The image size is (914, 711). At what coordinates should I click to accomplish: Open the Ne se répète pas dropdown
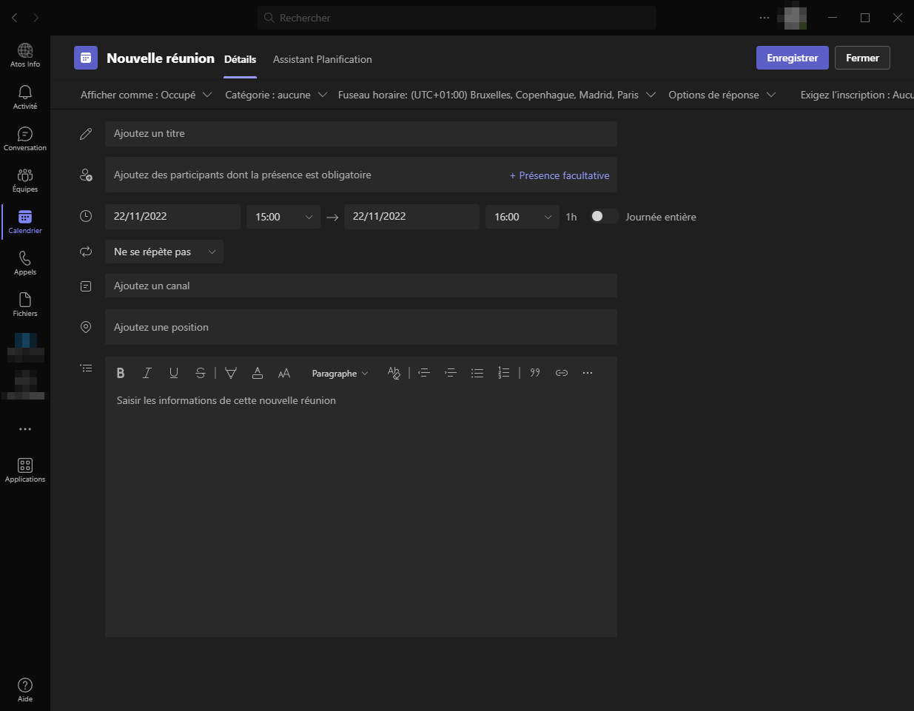tap(164, 252)
